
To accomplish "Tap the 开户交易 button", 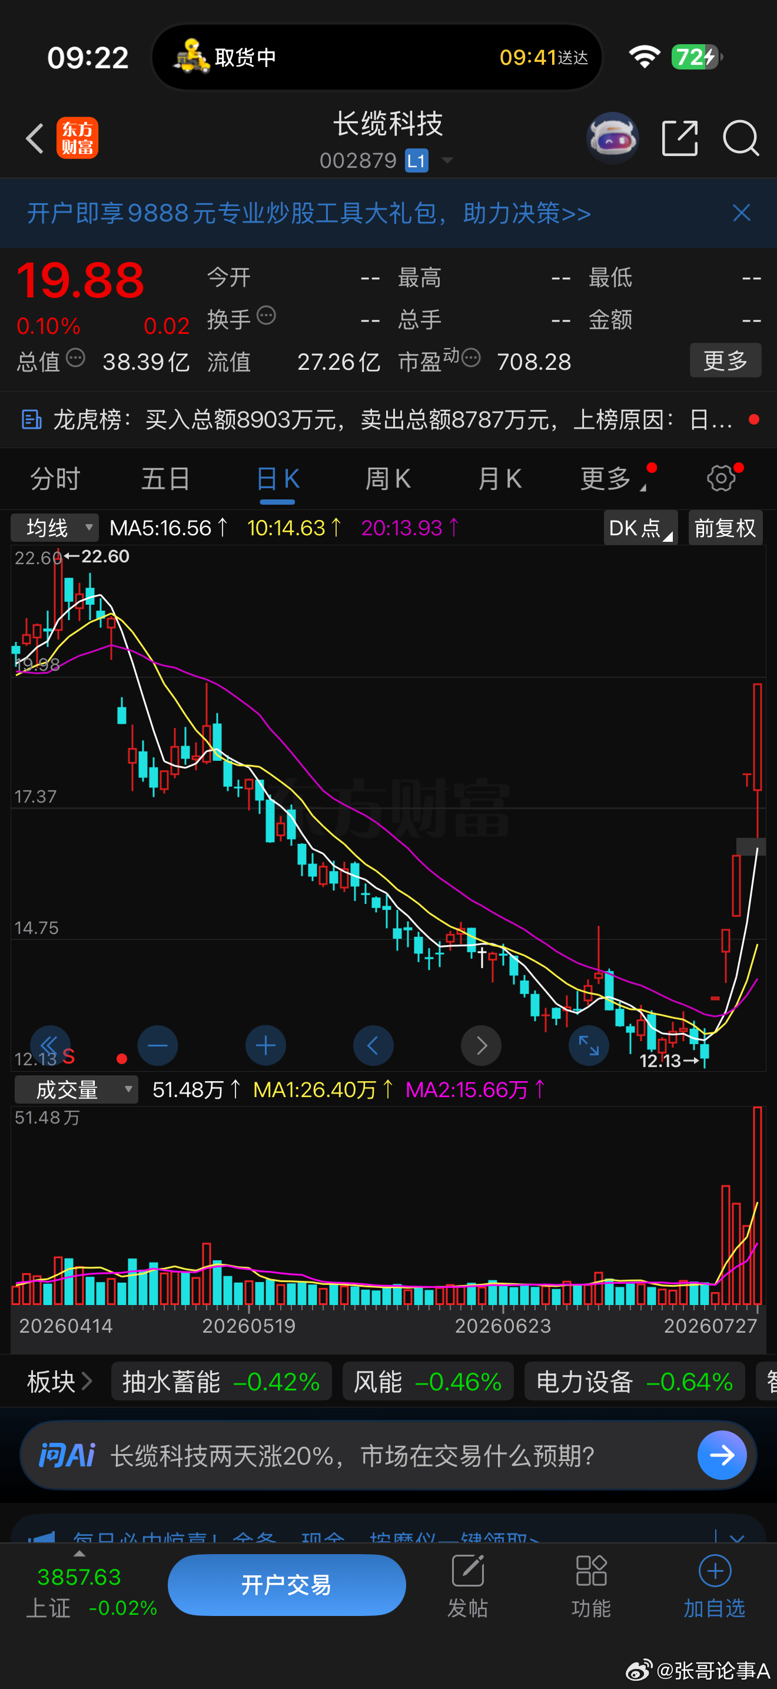I will click(286, 1585).
